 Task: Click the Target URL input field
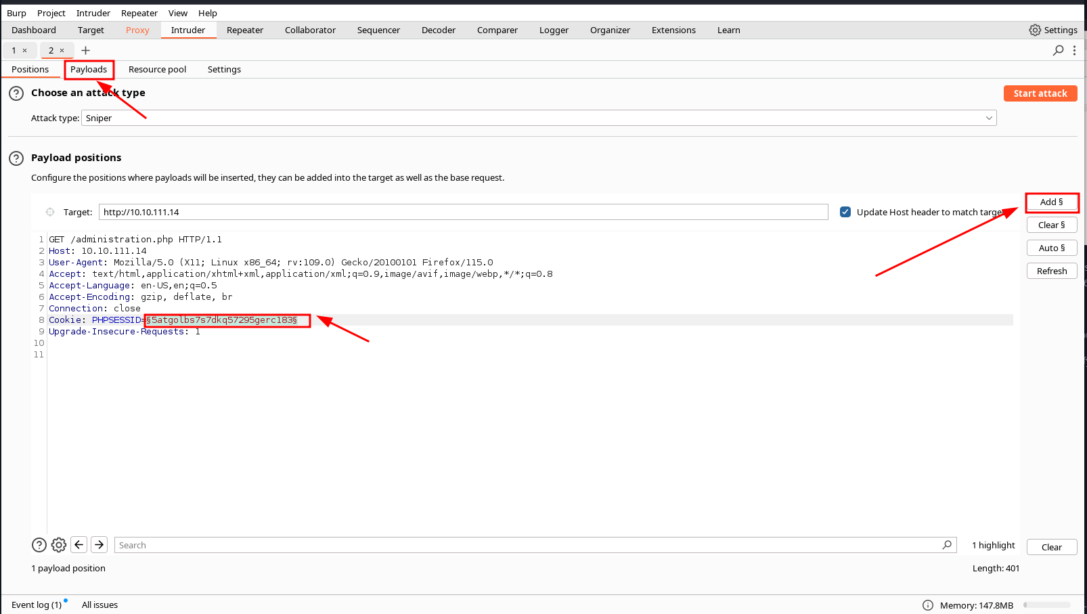[463, 212]
